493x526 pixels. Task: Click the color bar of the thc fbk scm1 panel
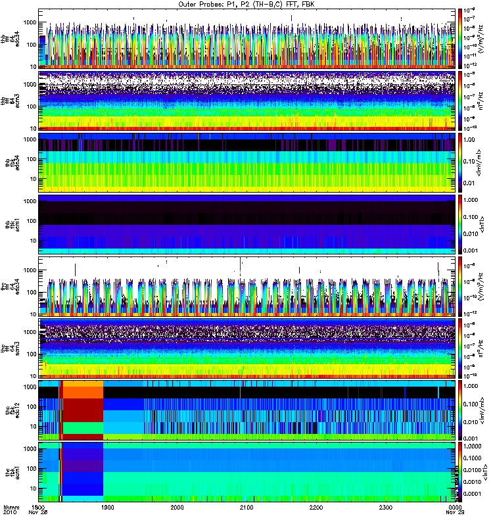click(459, 472)
